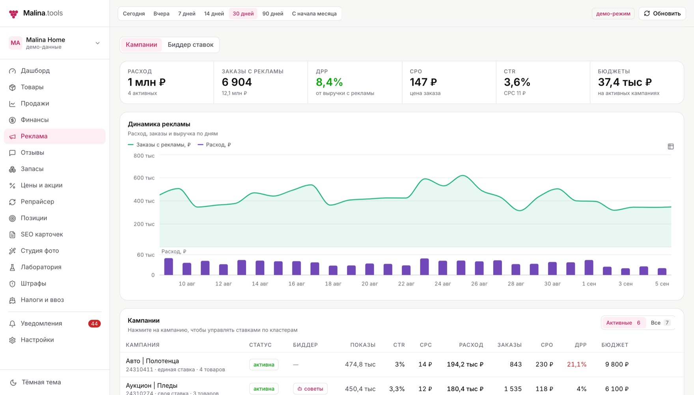This screenshot has height=395, width=694.
Task: Click the советы bidder badge
Action: click(310, 389)
